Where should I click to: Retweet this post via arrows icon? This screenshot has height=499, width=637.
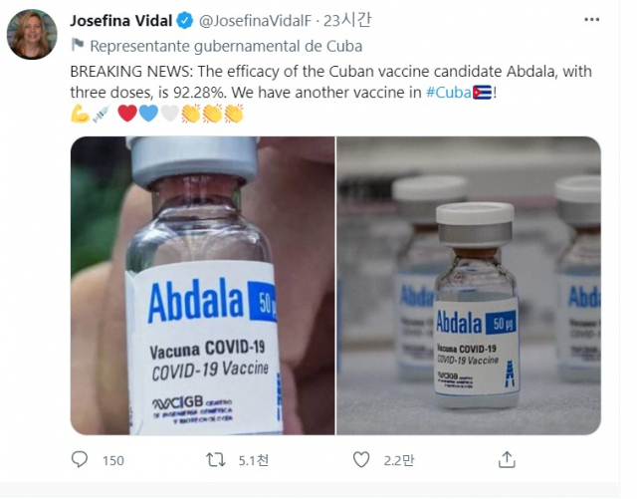tap(215, 460)
